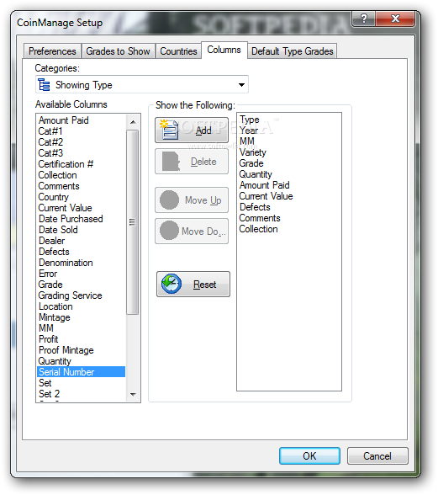The width and height of the screenshot is (438, 495).
Task: Switch to the Countries tab
Action: pyautogui.click(x=178, y=51)
